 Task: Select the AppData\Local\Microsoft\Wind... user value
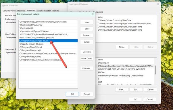pos(125,23)
